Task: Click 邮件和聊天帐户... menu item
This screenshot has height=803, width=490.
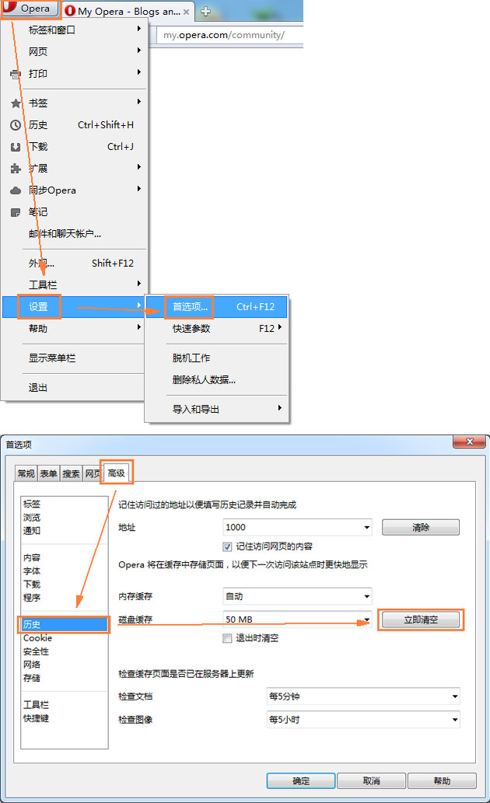Action: click(x=75, y=233)
